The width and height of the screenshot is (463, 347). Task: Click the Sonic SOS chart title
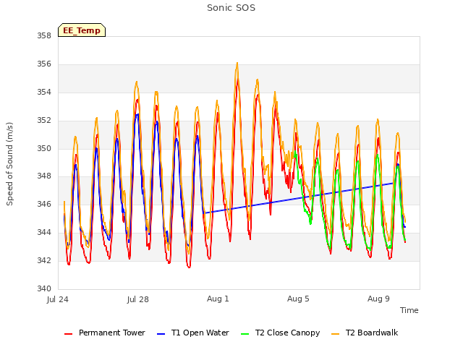231,8
